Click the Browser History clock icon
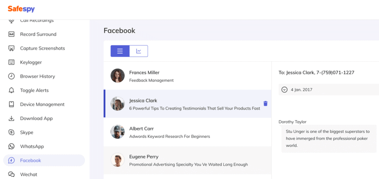 pos(11,76)
